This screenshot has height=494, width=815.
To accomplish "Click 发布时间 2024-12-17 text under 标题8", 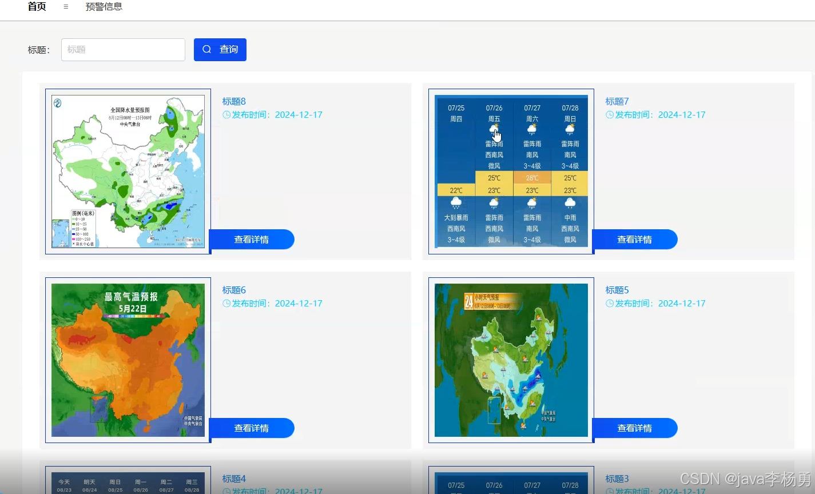I will click(277, 115).
